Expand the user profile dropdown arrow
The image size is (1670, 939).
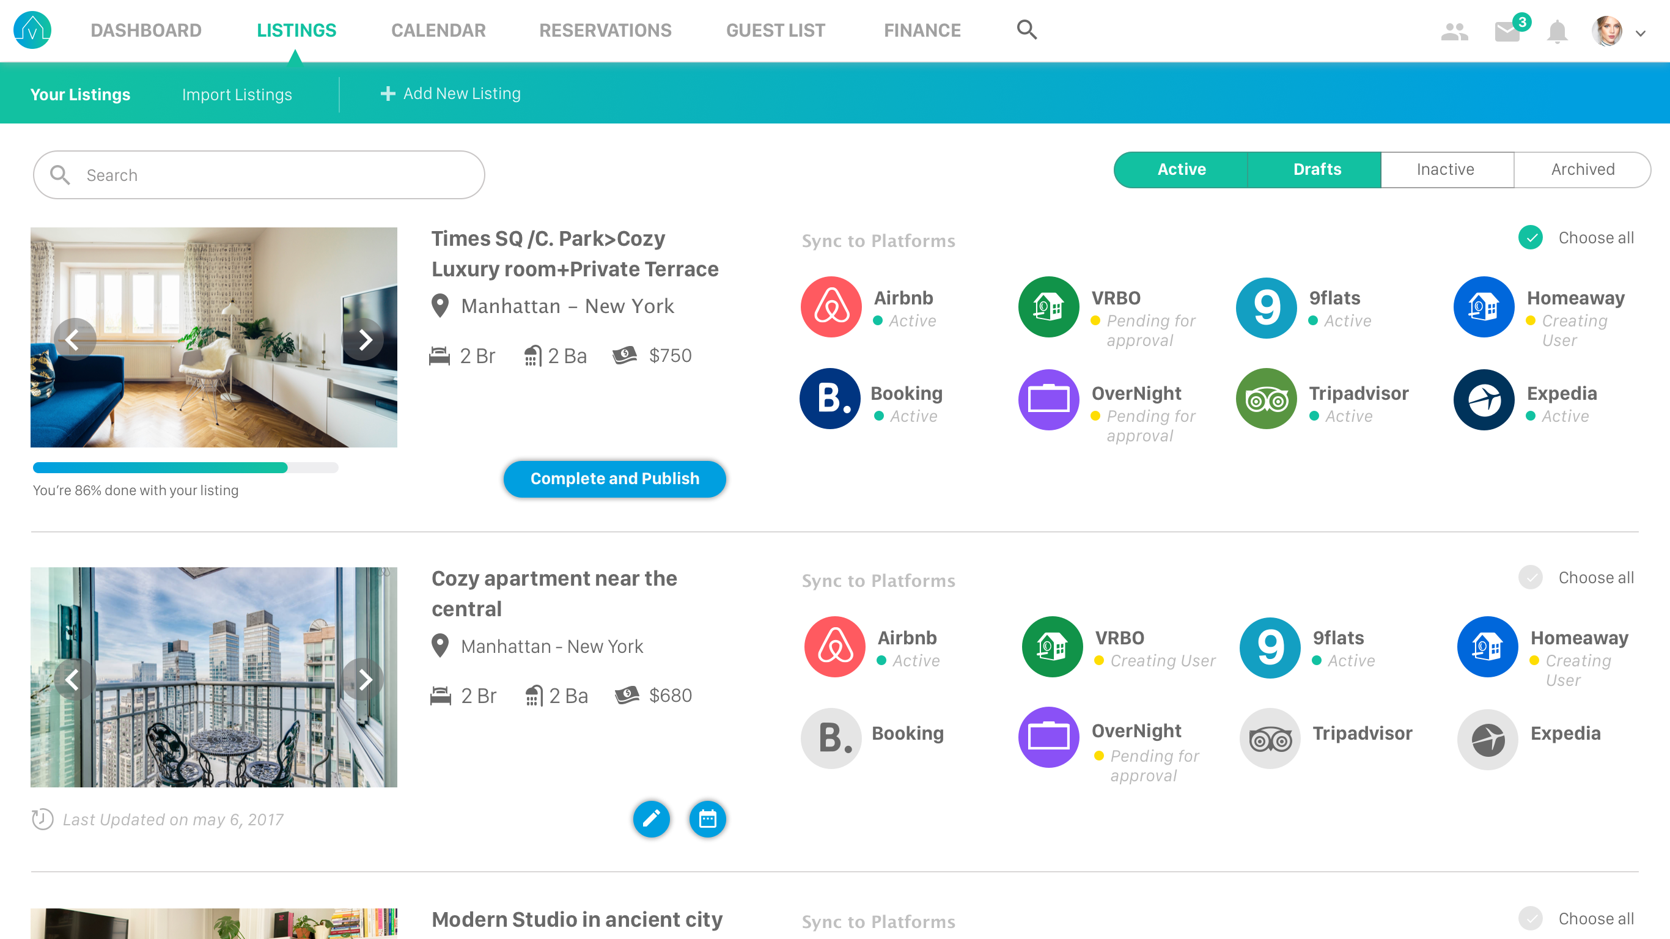1640,34
